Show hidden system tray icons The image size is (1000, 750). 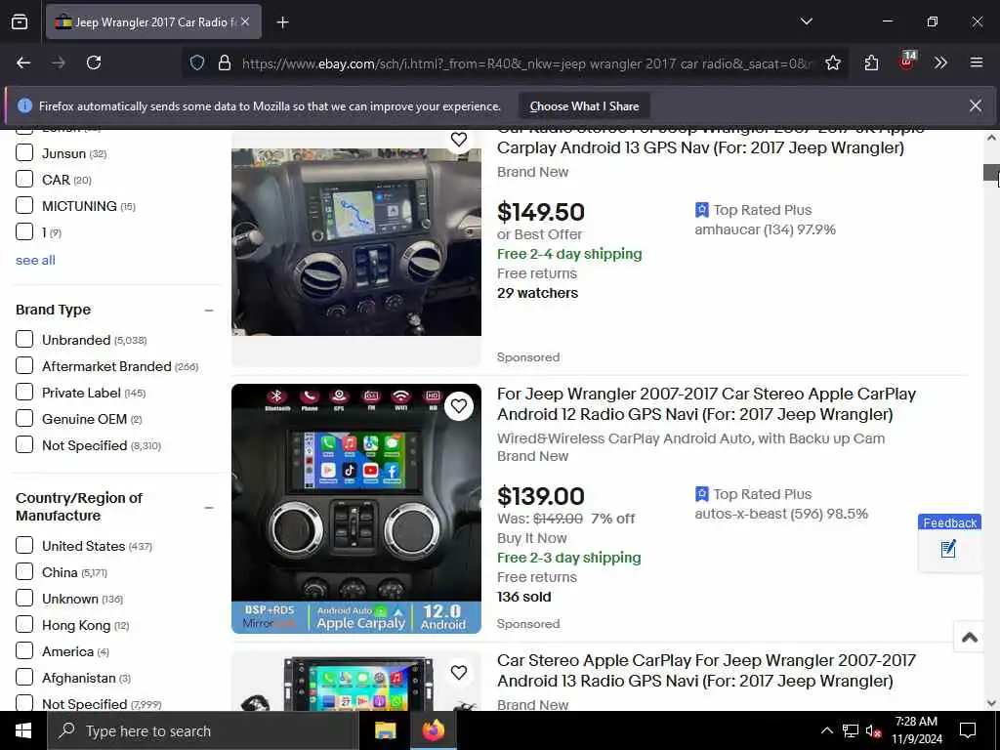826,730
